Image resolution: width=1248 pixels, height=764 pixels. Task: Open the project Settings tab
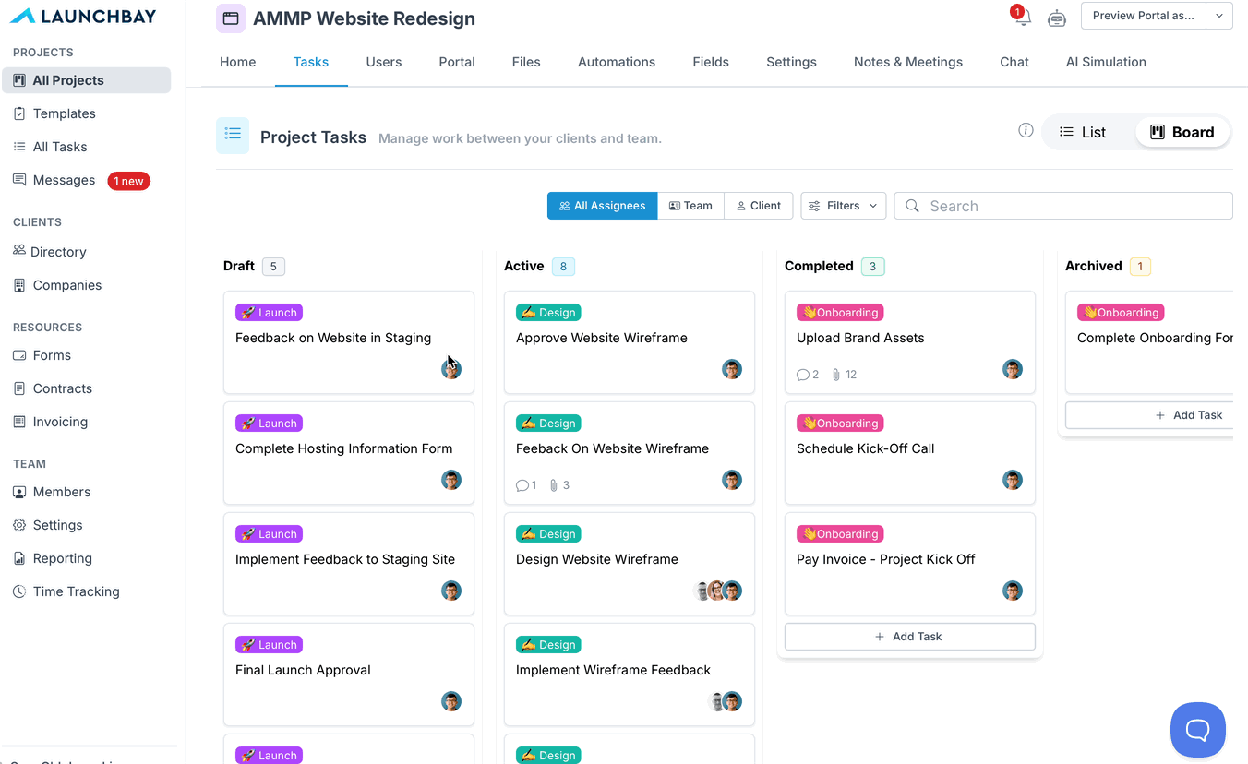791,62
